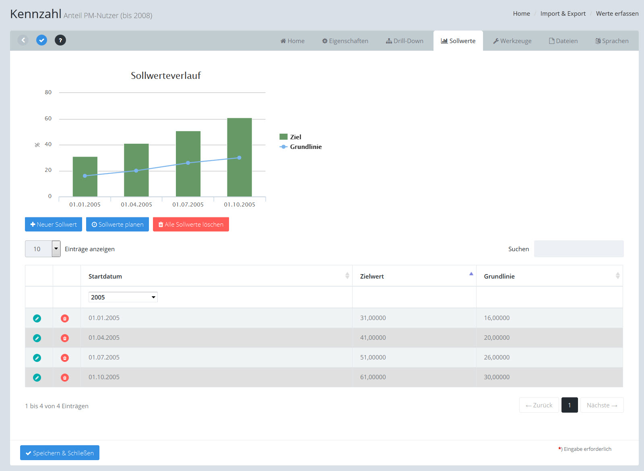644x471 pixels.
Task: Edit the 01.10.2005 target entry
Action: (37, 378)
